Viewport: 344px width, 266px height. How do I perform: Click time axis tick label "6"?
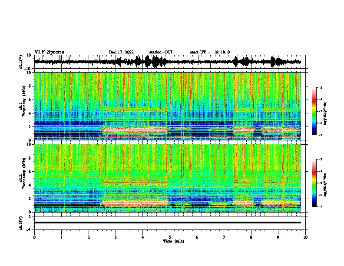[197, 237]
